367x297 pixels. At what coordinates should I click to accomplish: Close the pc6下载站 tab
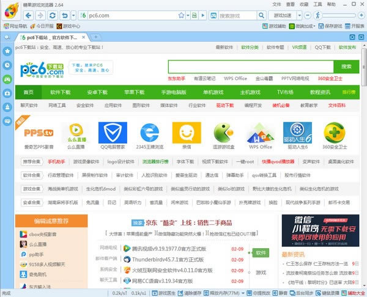[x=84, y=37]
